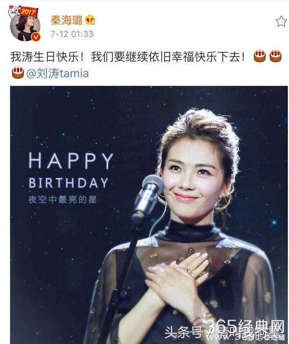
Task: Open the 秦海璐 profile avatar
Action: coord(25,28)
